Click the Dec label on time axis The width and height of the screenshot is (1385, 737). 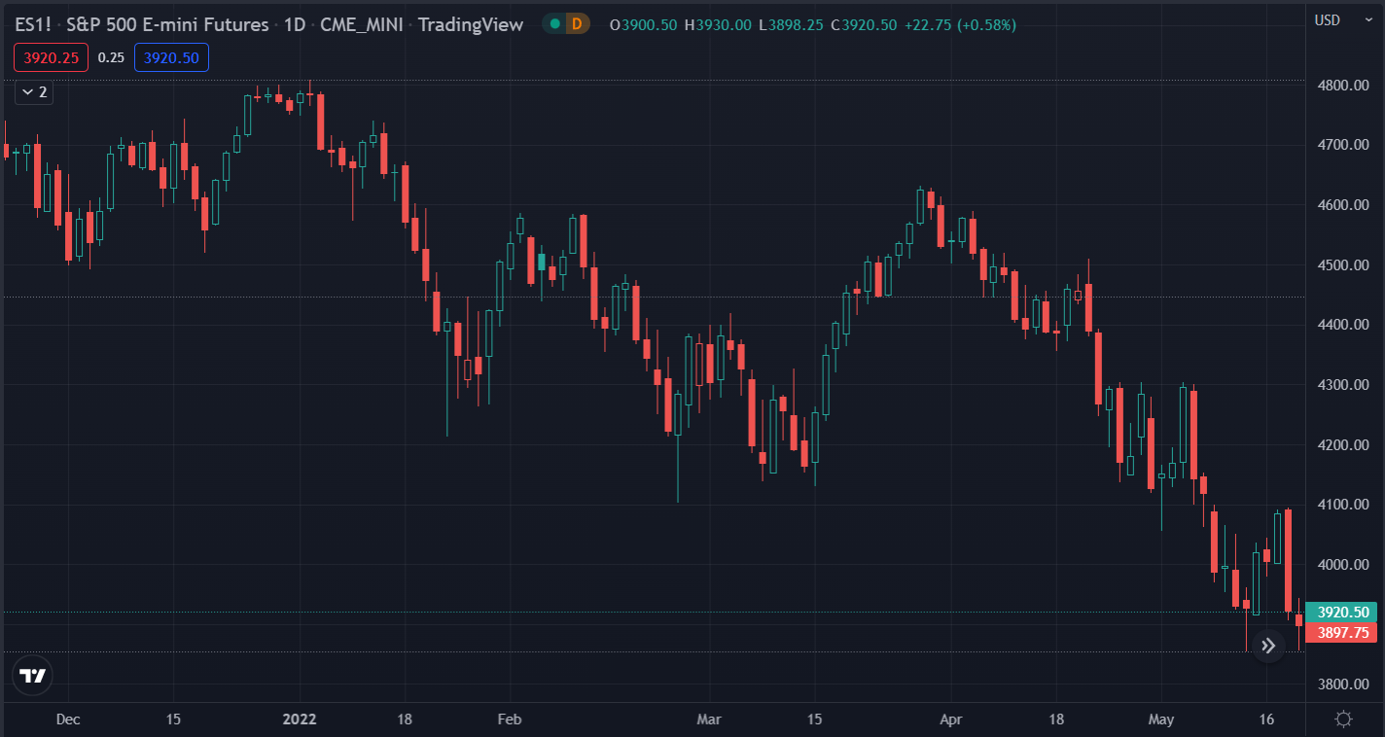(x=68, y=719)
